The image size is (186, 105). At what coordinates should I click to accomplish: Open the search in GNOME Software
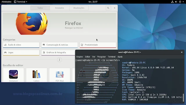pos(108,8)
